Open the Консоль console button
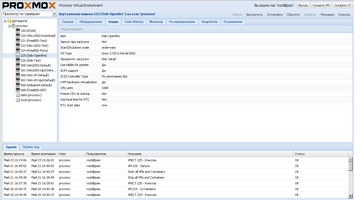The height and width of the screenshot is (200, 354). tap(344, 15)
